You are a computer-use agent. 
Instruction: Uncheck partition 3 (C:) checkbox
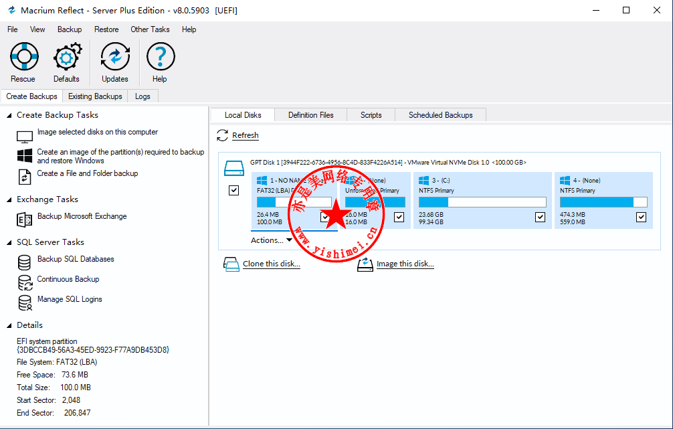point(540,218)
